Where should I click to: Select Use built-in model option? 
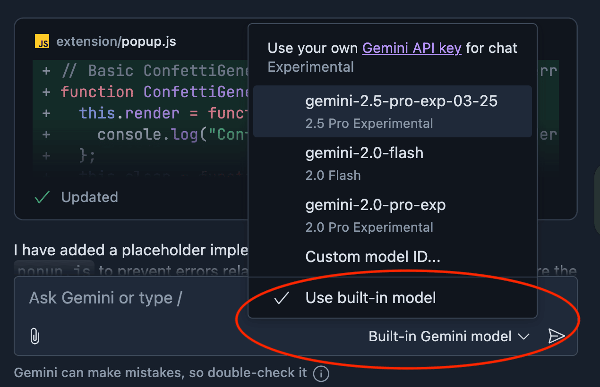click(370, 298)
